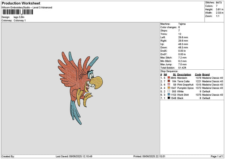Click the Width value 2.33 in
225x159 pixels.
pos(219,13)
